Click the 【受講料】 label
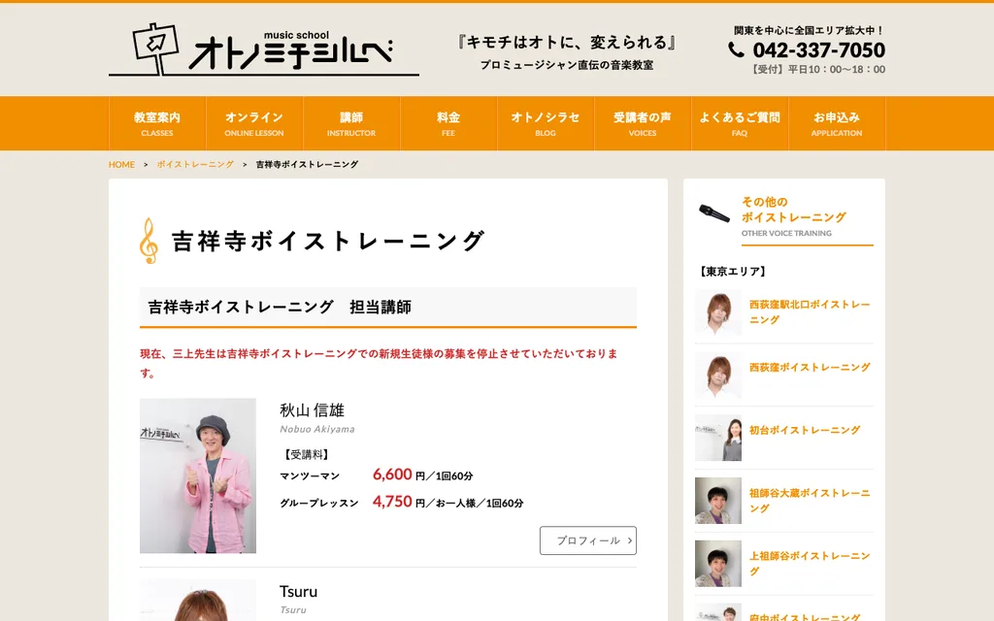Viewport: 994px width, 621px height. (306, 454)
